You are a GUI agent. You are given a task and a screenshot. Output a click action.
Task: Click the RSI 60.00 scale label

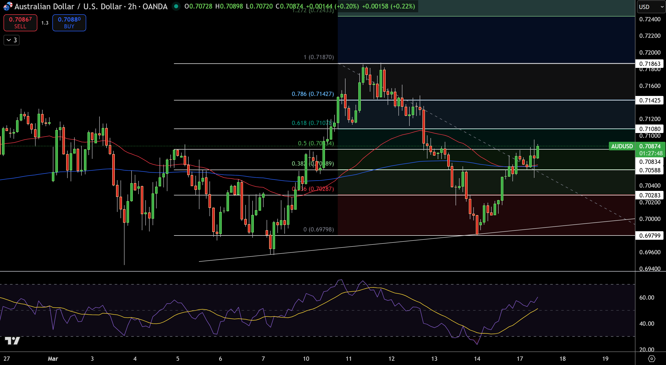(x=647, y=298)
